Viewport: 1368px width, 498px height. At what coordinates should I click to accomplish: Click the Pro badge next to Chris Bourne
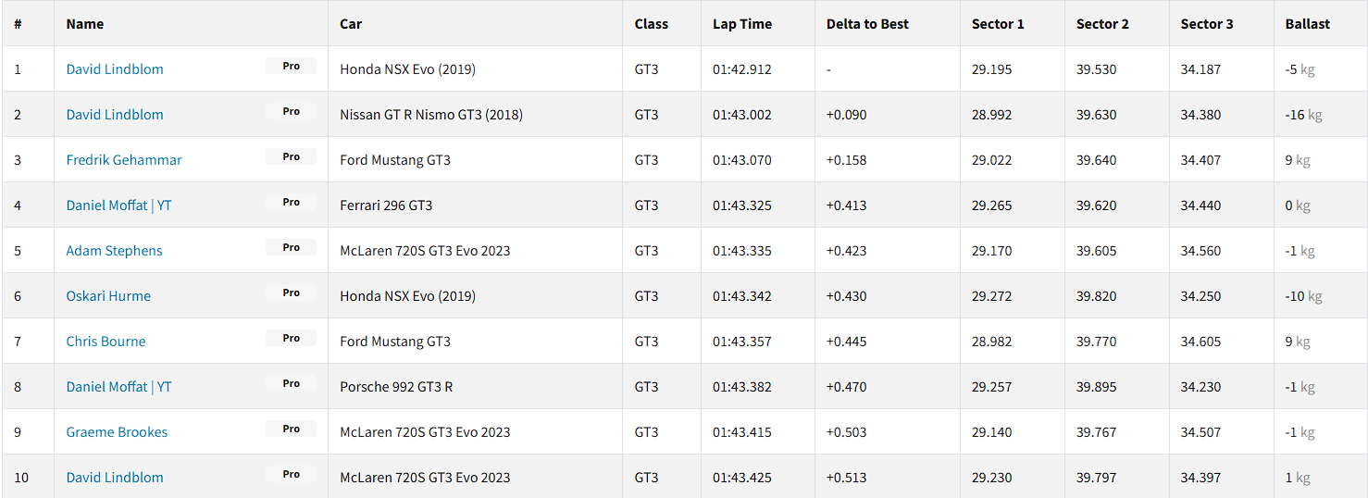point(292,339)
